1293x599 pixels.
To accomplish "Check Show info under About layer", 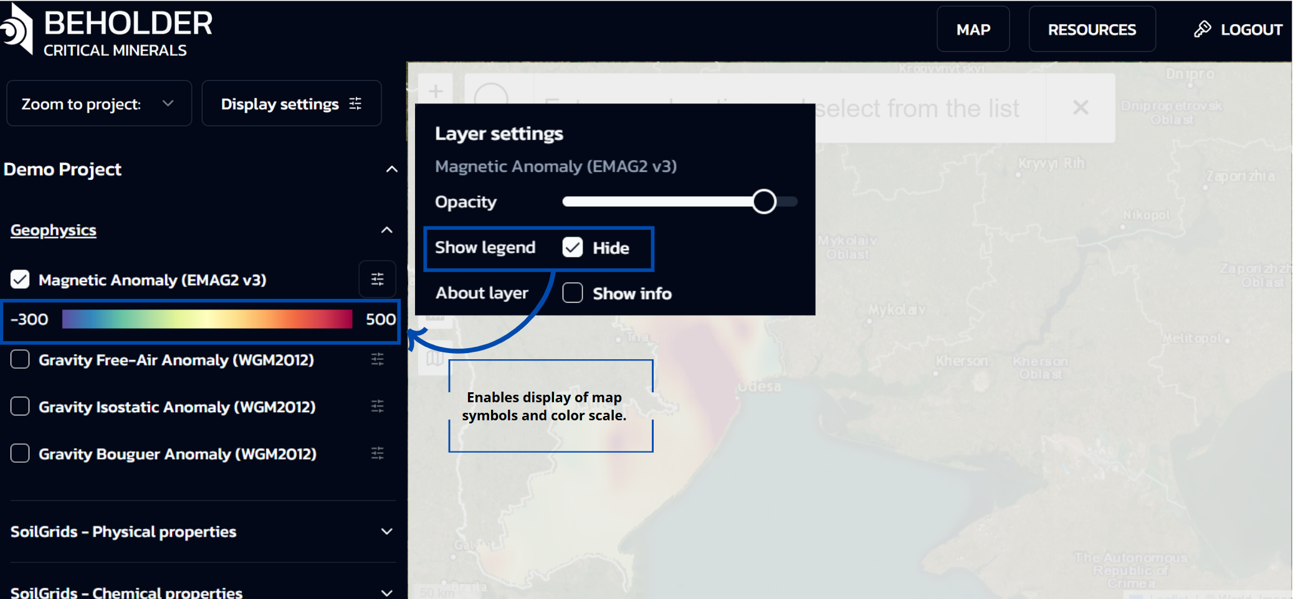I will [x=572, y=293].
